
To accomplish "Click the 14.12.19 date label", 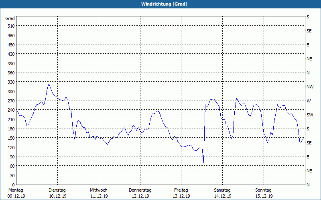I will pos(223,196).
